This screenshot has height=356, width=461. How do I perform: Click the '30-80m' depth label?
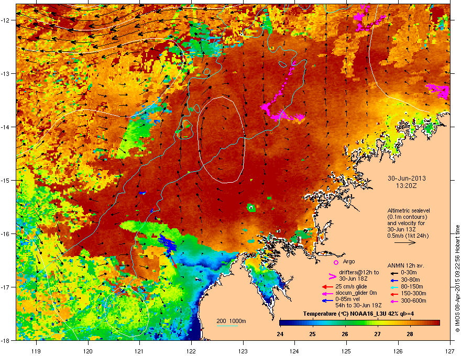click(x=410, y=280)
